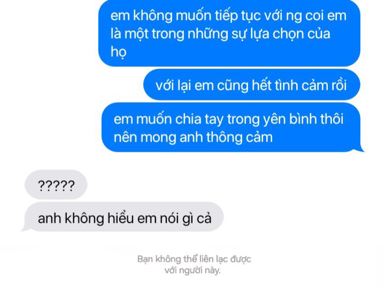Tap the first question mark in the "?????" bubble
The image size is (385, 288).
tap(41, 185)
